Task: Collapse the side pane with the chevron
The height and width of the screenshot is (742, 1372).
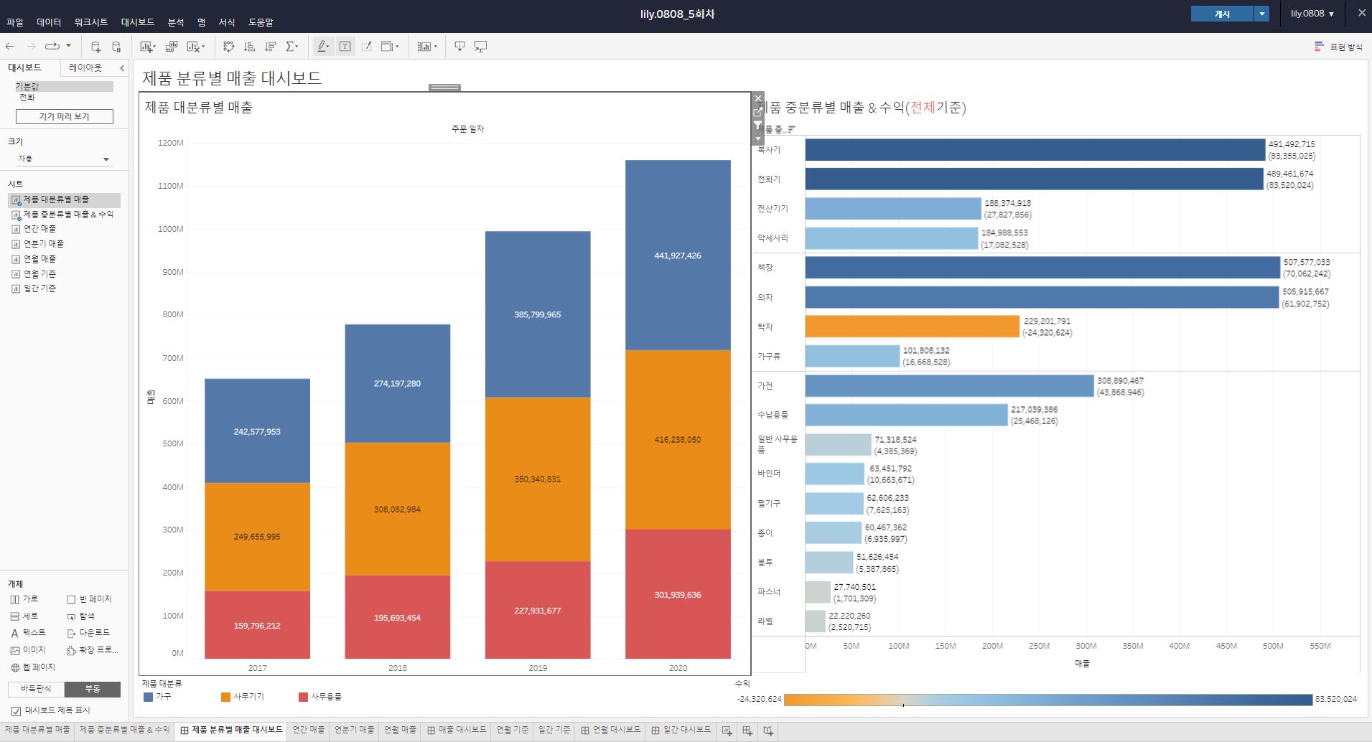Action: 122,67
